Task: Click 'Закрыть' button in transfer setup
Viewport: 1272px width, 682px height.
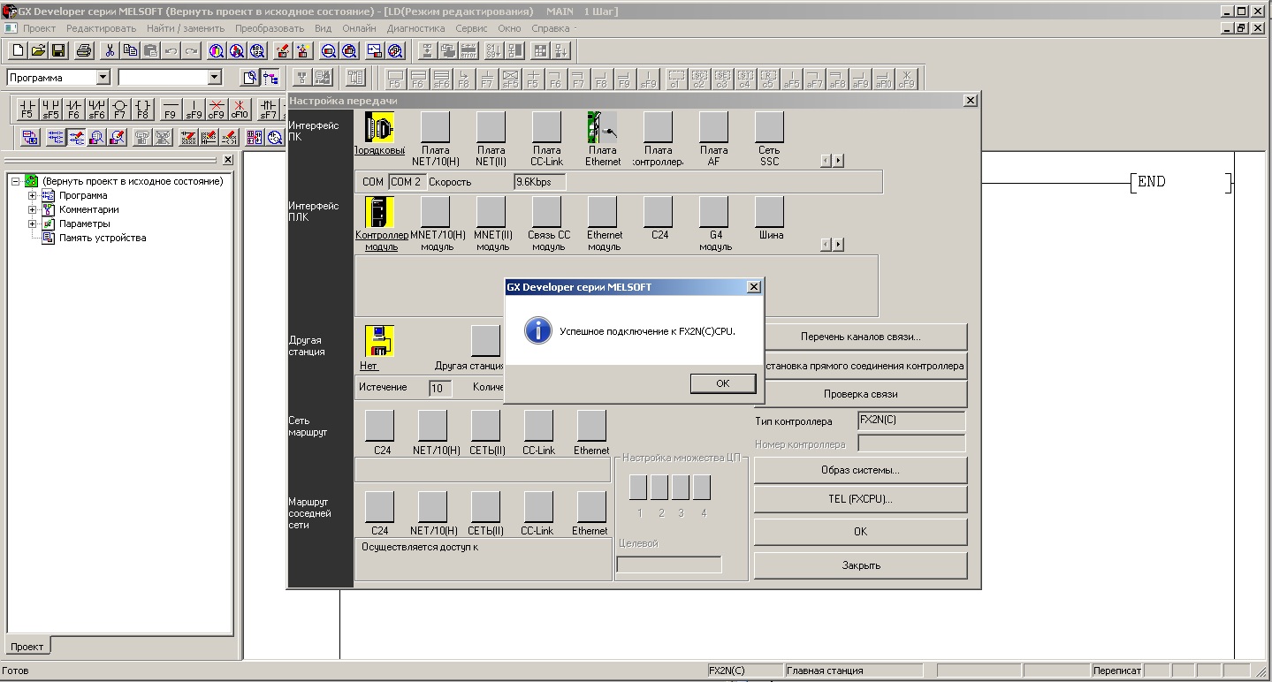Action: pyautogui.click(x=861, y=565)
